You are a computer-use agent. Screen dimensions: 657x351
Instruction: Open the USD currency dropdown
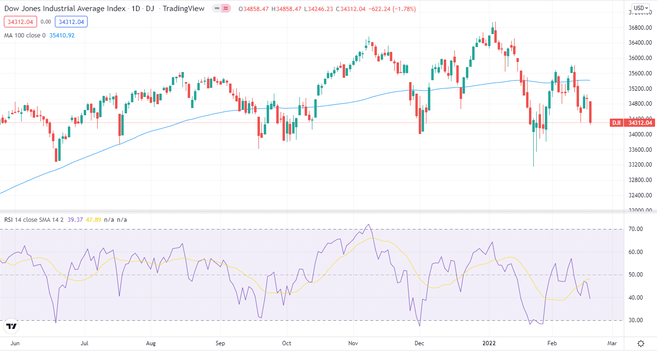point(641,8)
